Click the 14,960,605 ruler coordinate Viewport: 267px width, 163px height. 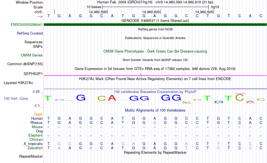pos(204,12)
